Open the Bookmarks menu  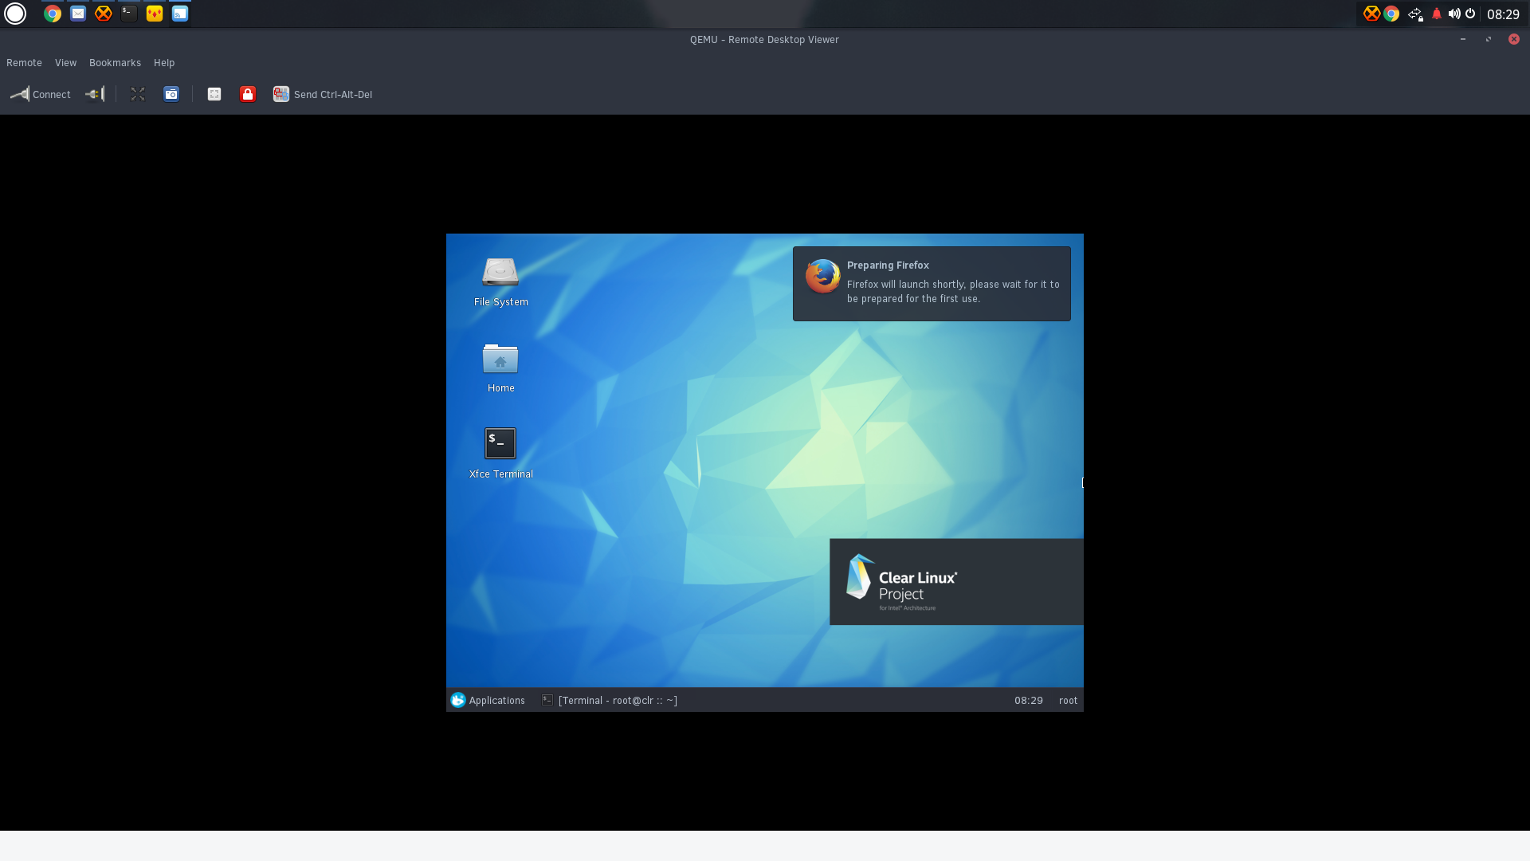click(x=115, y=62)
